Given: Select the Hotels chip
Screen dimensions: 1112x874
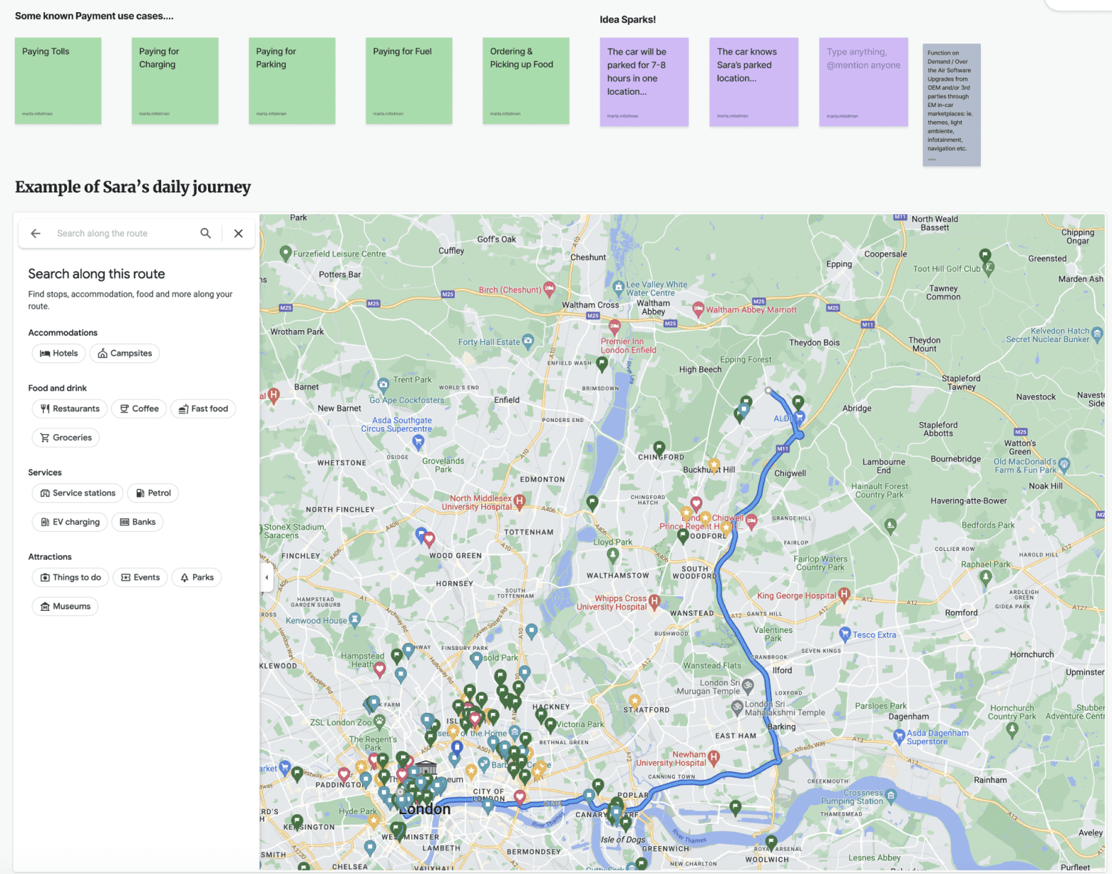Looking at the screenshot, I should click(58, 353).
